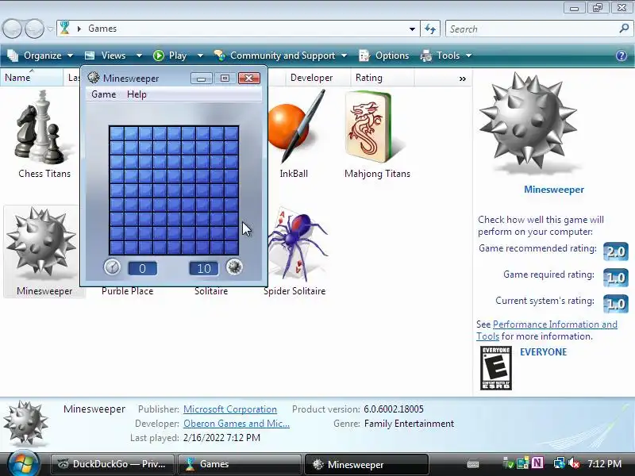The image size is (635, 476).
Task: Open Community and Support dropdown
Action: tap(280, 56)
